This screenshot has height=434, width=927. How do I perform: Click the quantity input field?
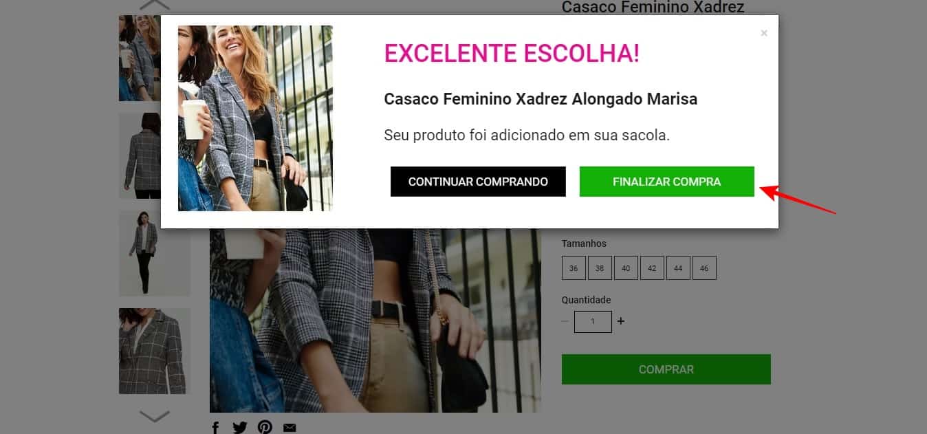[593, 321]
